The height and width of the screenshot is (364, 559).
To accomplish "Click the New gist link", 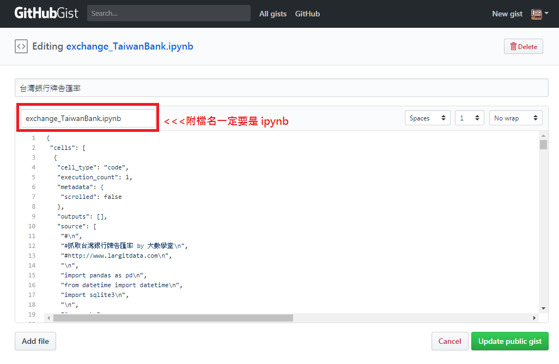I will point(507,14).
